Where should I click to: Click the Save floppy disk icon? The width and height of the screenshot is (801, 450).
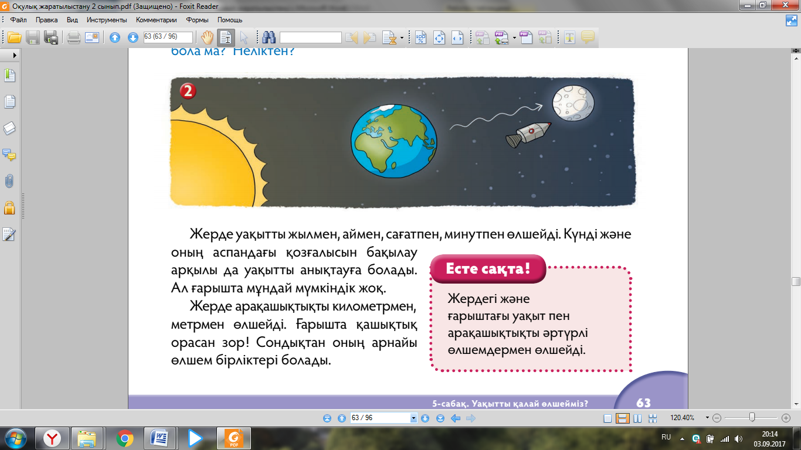pos(33,37)
